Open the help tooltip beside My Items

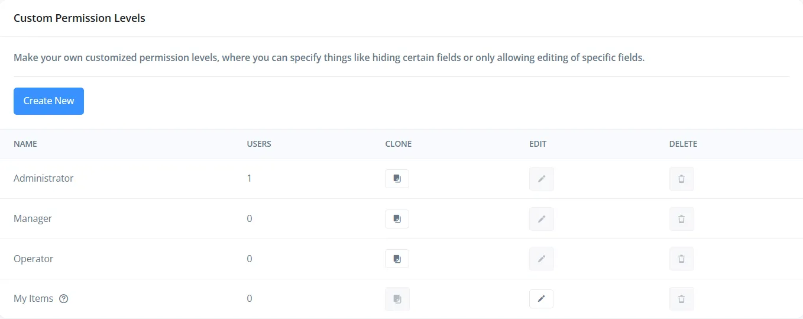click(x=64, y=299)
